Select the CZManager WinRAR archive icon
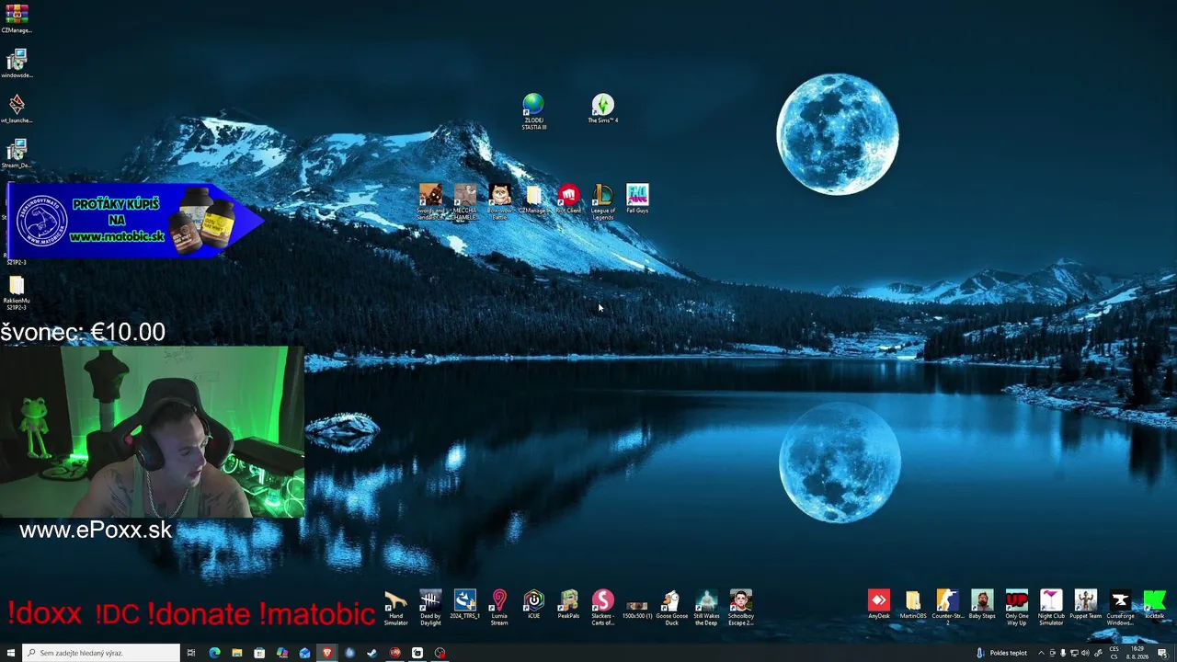1177x662 pixels. click(17, 18)
